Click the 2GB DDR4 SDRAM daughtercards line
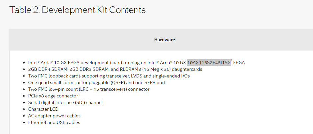Screen dimensions: 313x134 115,69
